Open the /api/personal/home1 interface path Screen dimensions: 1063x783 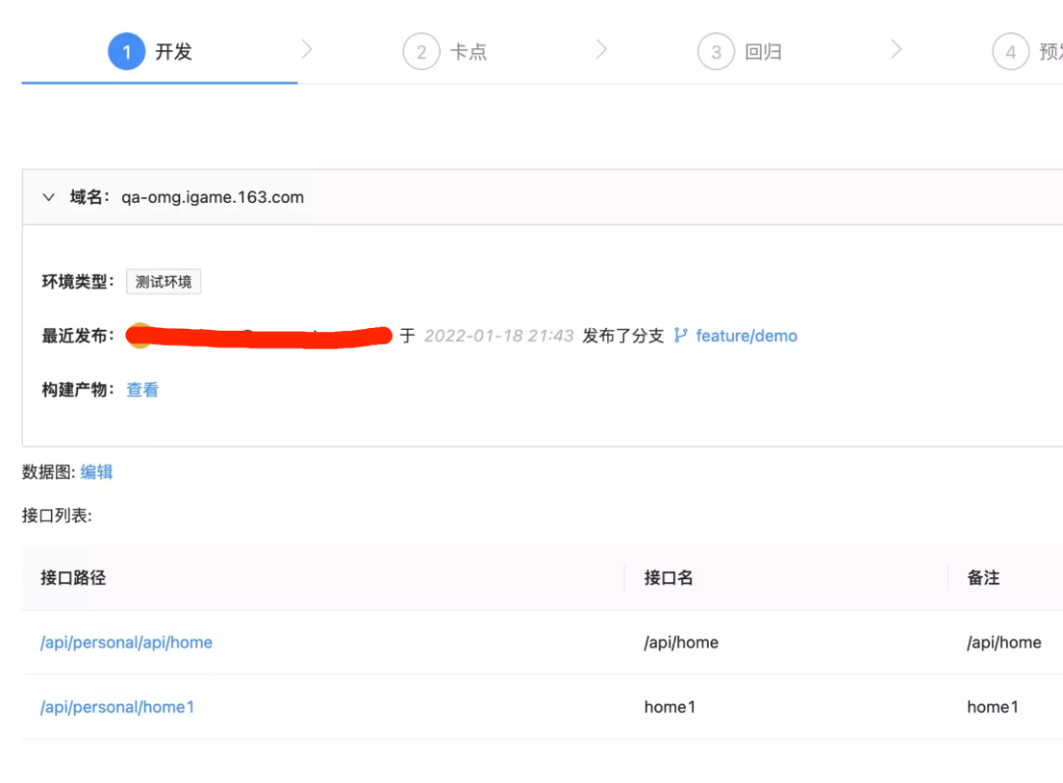click(x=117, y=707)
